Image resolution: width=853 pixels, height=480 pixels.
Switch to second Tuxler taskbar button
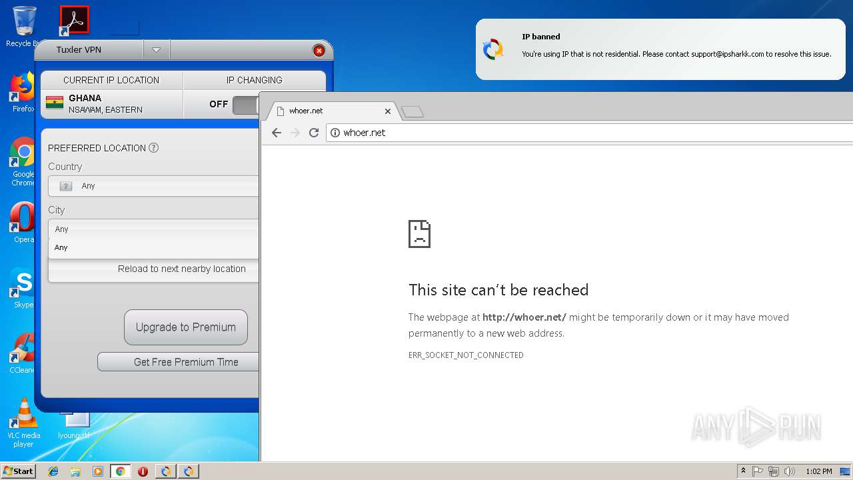[x=189, y=471]
